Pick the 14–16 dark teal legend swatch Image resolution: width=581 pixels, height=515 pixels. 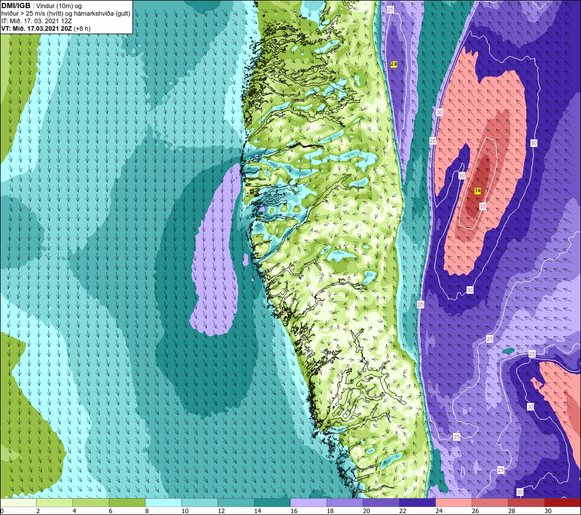[272, 503]
